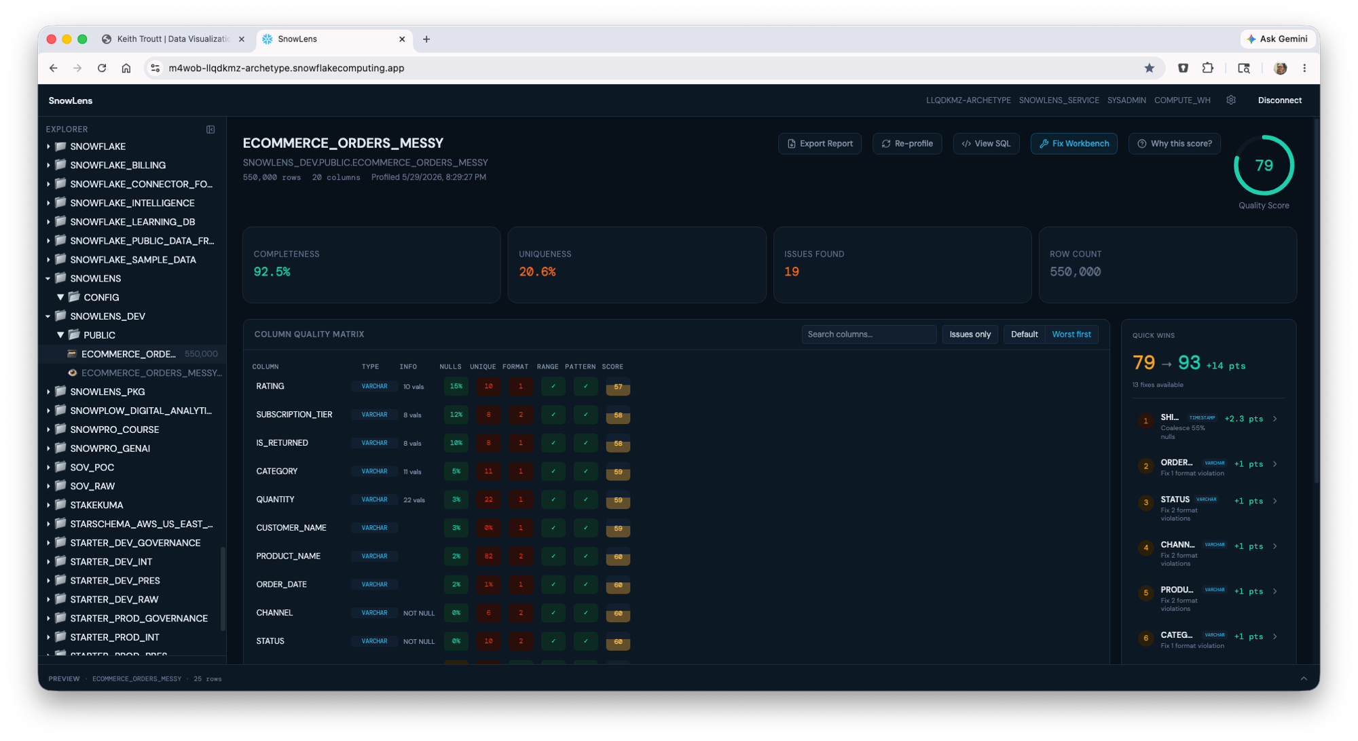Open STATUS quick win chevron
The height and width of the screenshot is (741, 1358).
coord(1275,501)
